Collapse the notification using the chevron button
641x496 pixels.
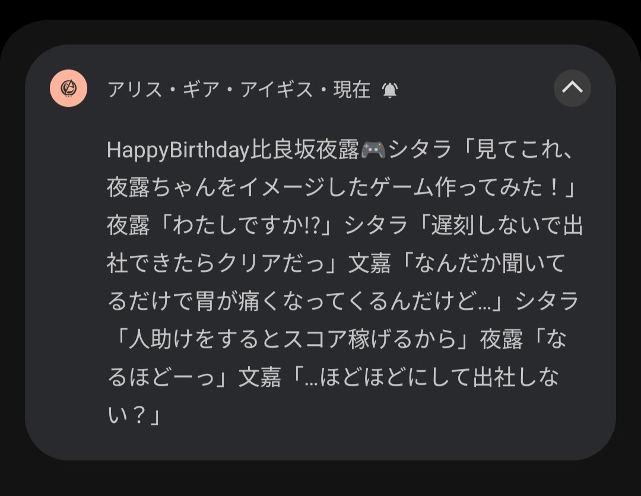pyautogui.click(x=572, y=88)
